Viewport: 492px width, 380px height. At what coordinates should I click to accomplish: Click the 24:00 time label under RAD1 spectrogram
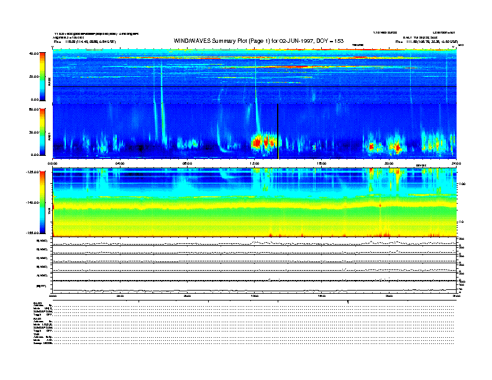click(x=456, y=163)
